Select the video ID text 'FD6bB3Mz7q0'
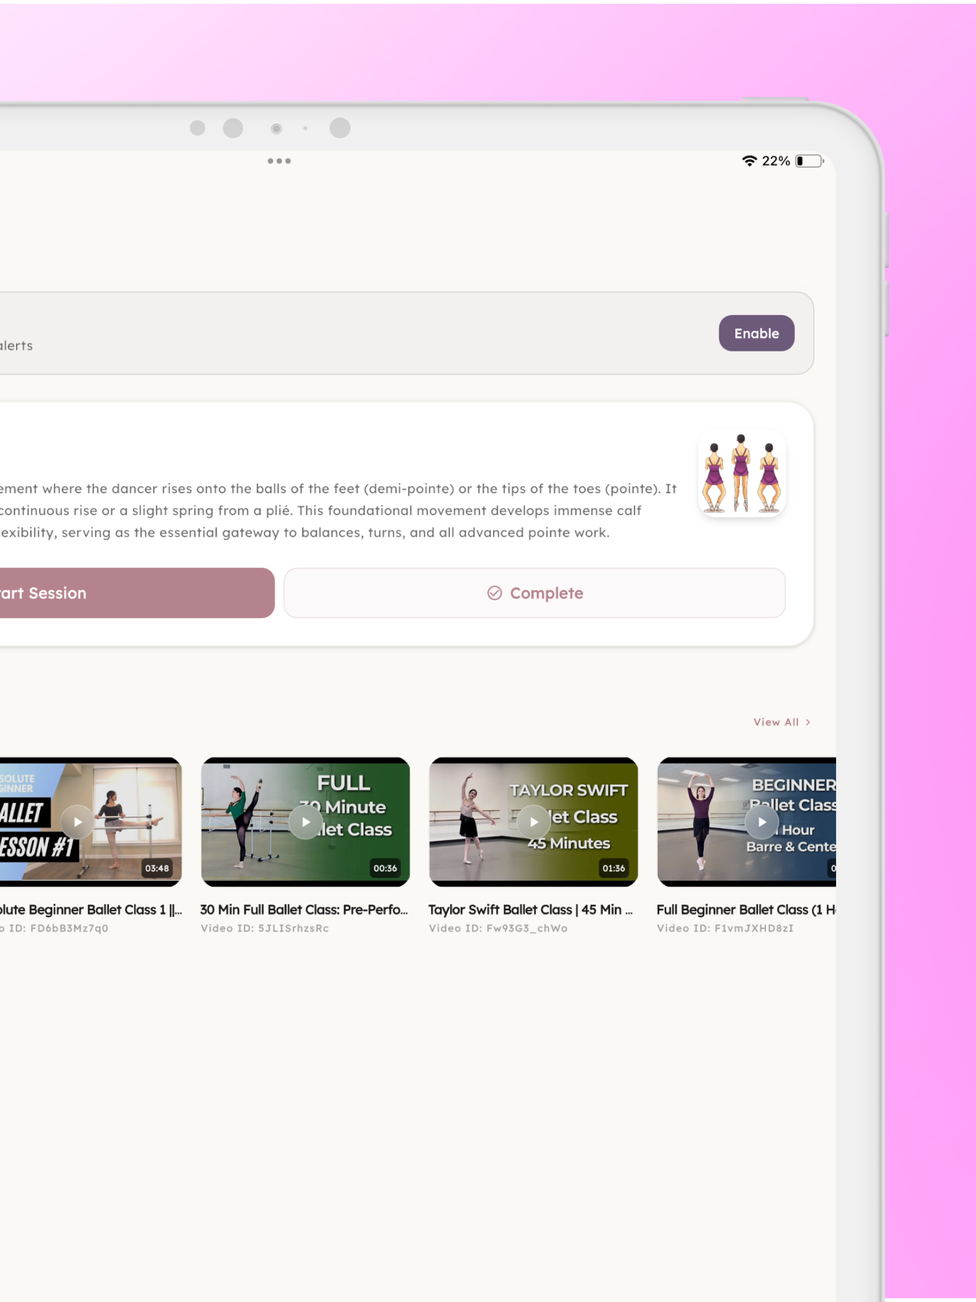This screenshot has width=976, height=1302. [70, 928]
